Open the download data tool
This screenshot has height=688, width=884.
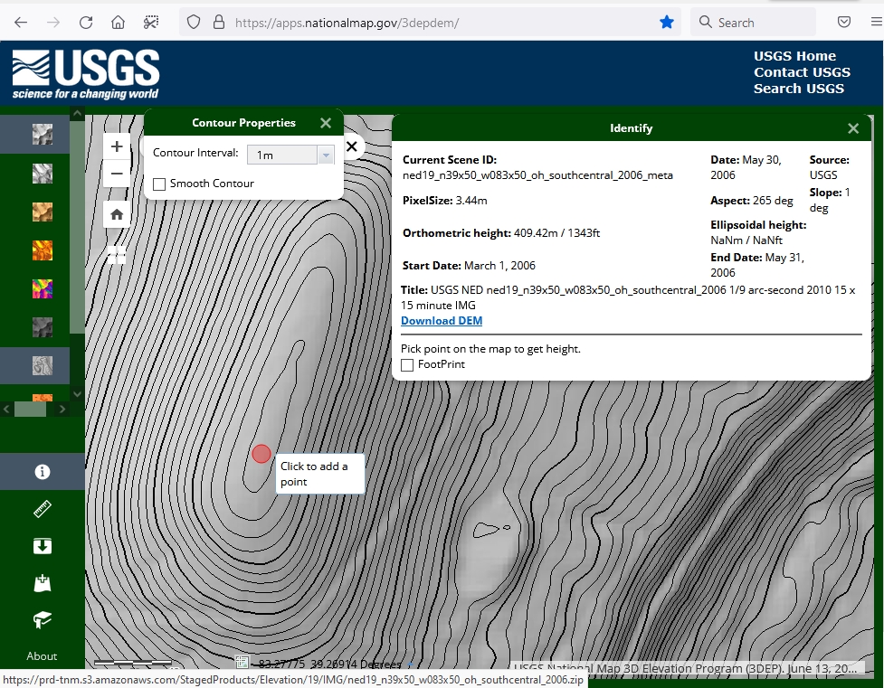click(x=43, y=546)
